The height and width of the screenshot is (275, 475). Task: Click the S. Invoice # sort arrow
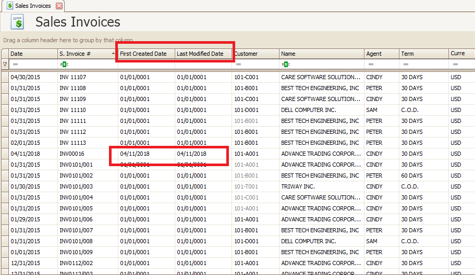(113, 53)
